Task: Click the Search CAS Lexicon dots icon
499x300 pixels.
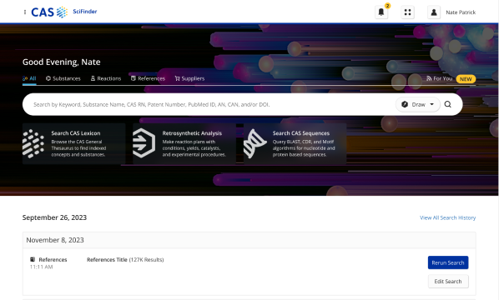Action: [33, 143]
